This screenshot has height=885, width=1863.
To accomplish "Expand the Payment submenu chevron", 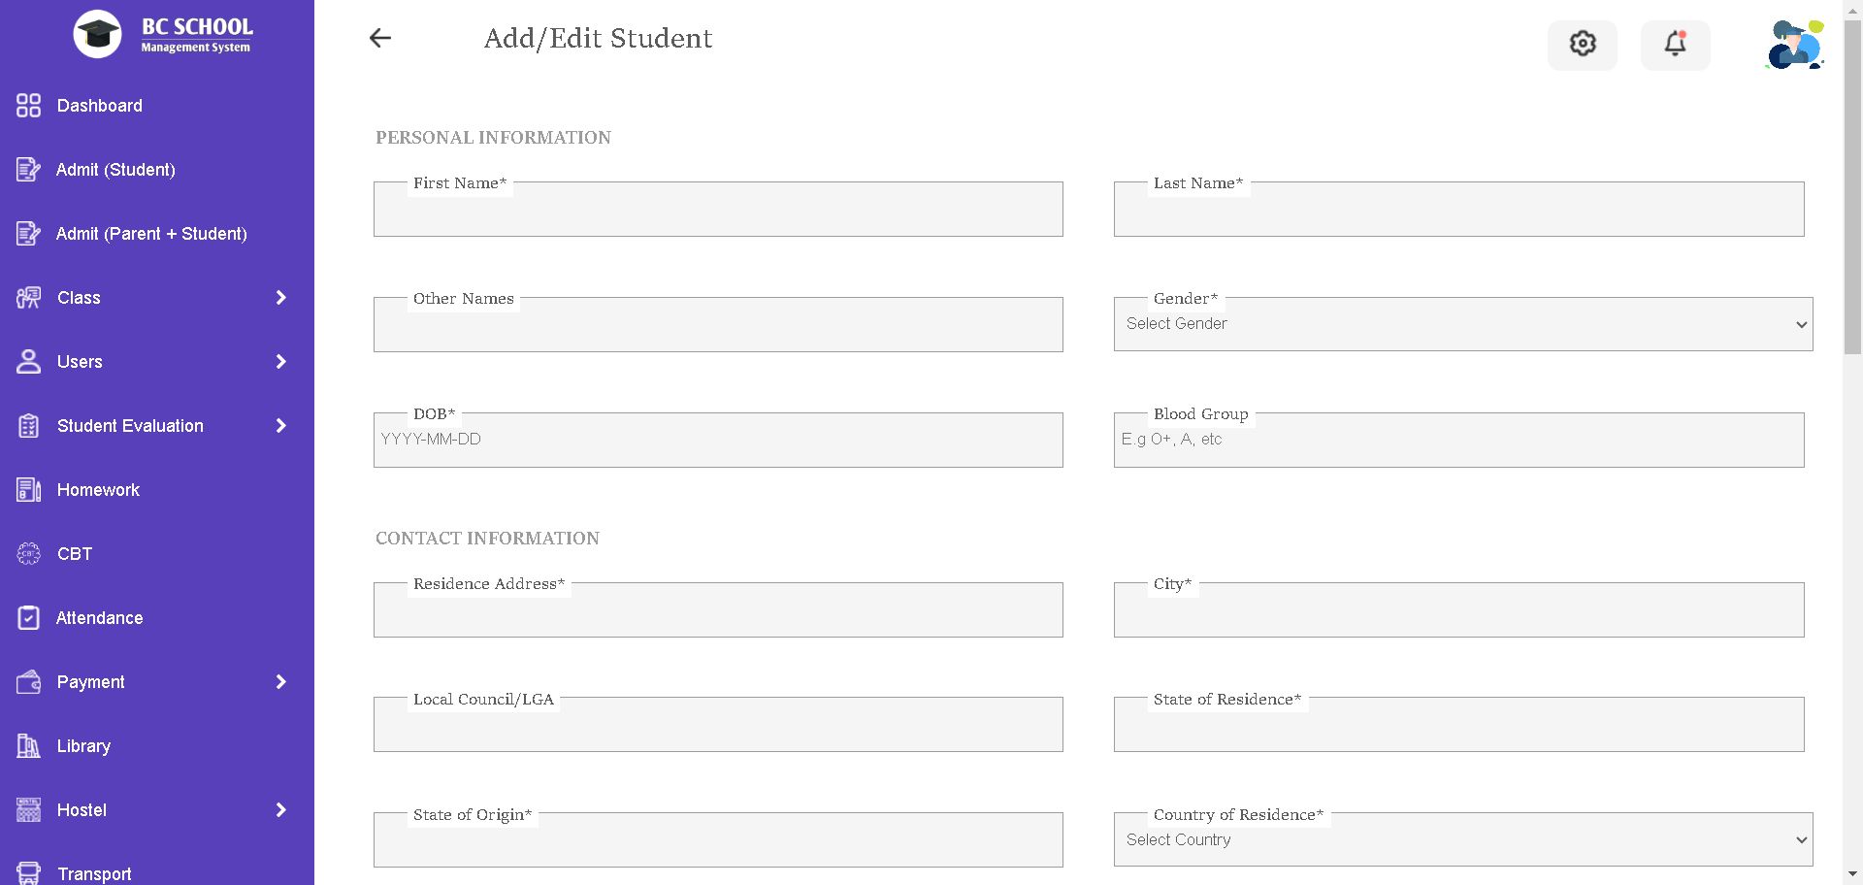I will pos(281,682).
